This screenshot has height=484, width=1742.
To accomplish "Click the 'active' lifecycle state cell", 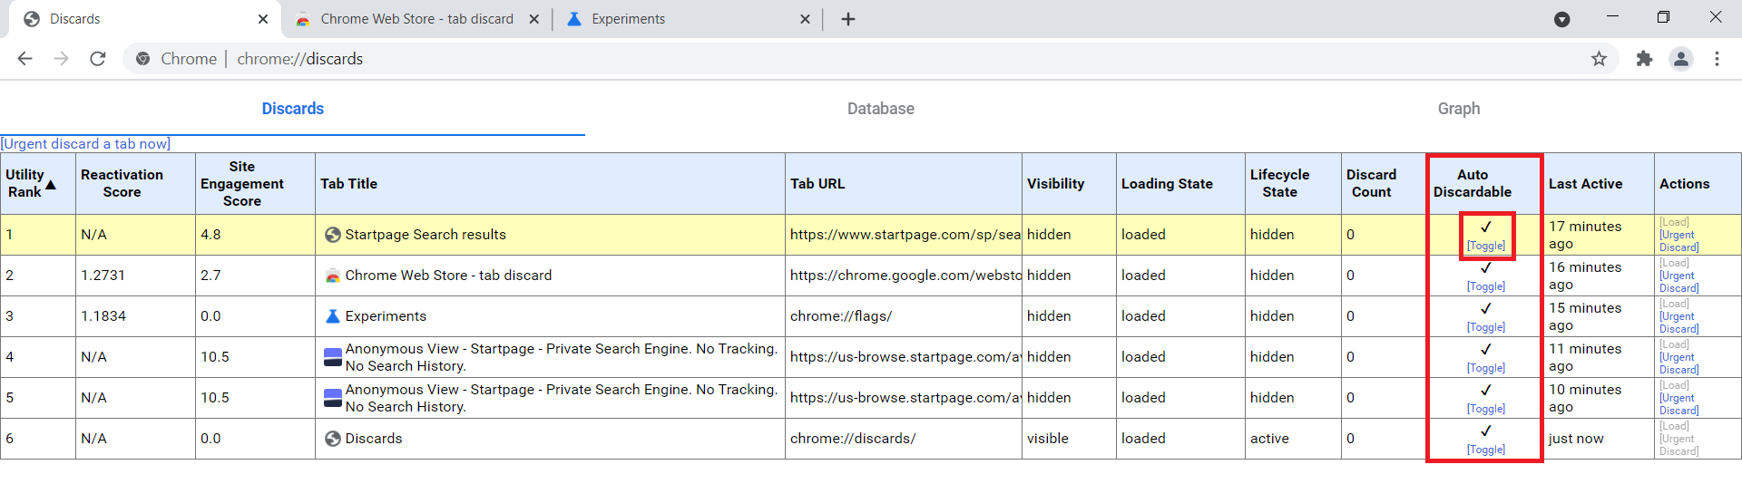I will 1293,439.
